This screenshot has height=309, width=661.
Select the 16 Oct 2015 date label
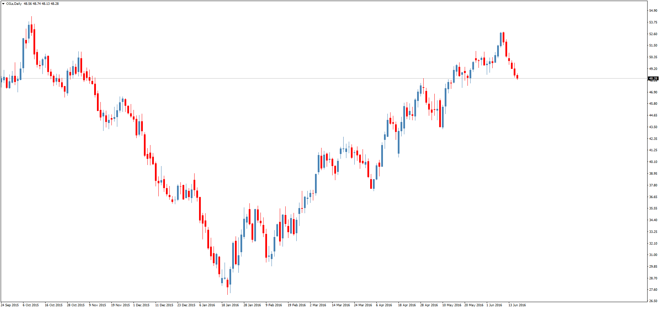click(54, 305)
